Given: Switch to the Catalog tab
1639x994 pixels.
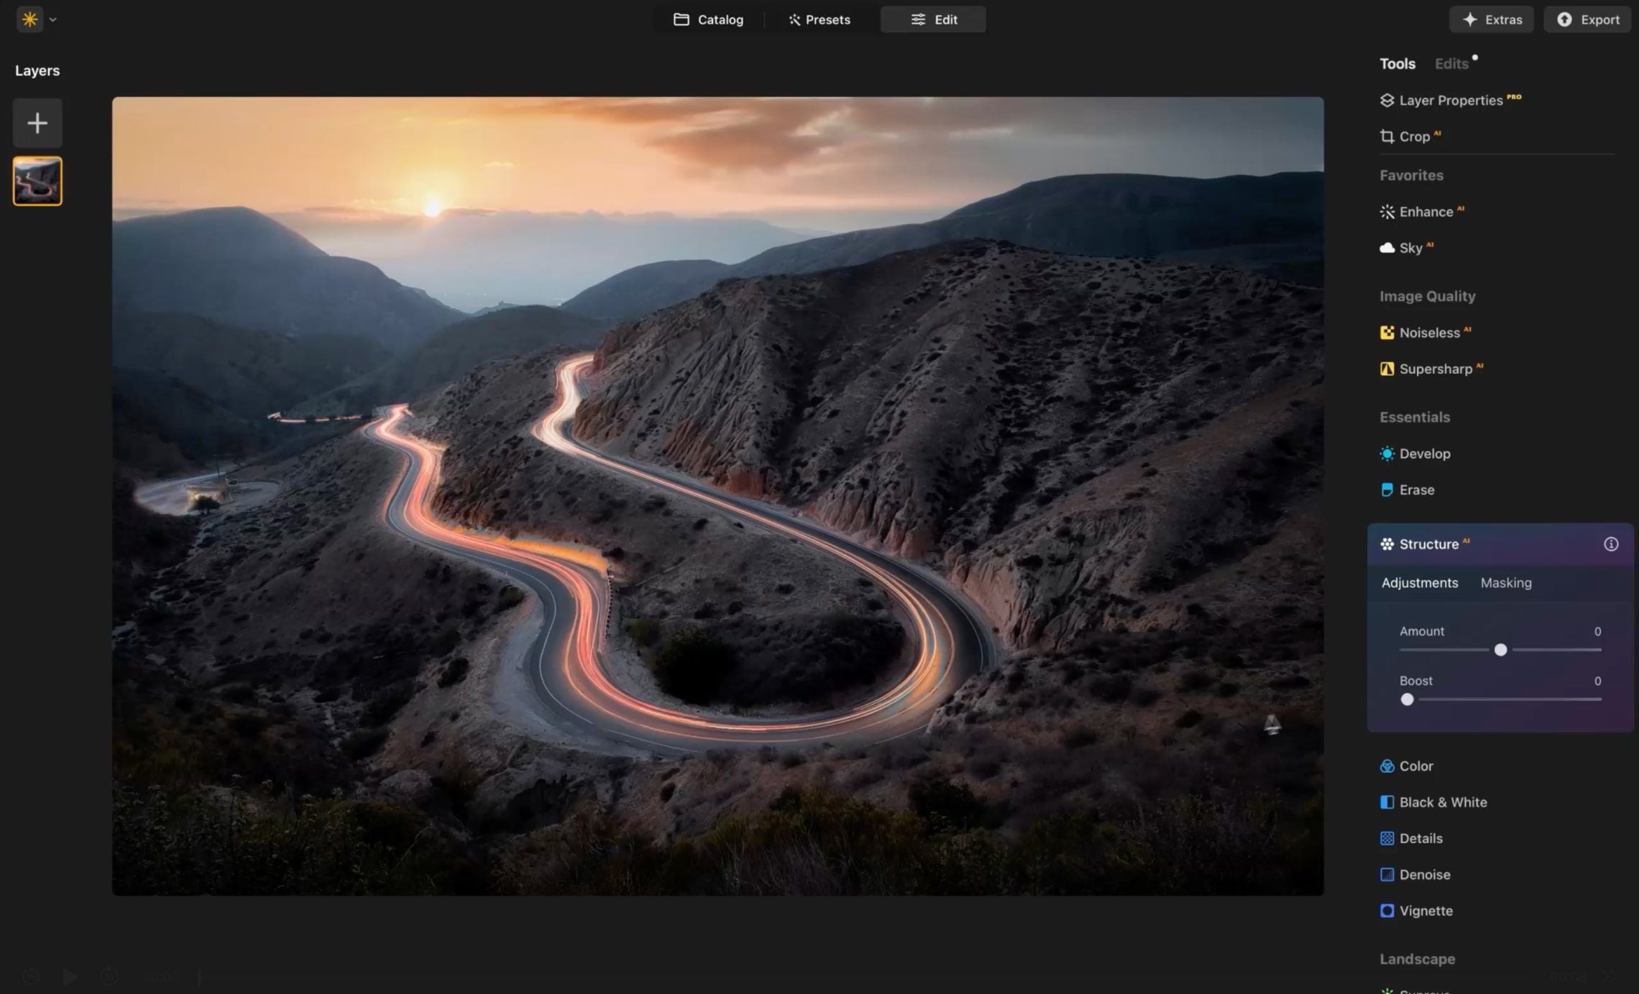Looking at the screenshot, I should [x=708, y=19].
